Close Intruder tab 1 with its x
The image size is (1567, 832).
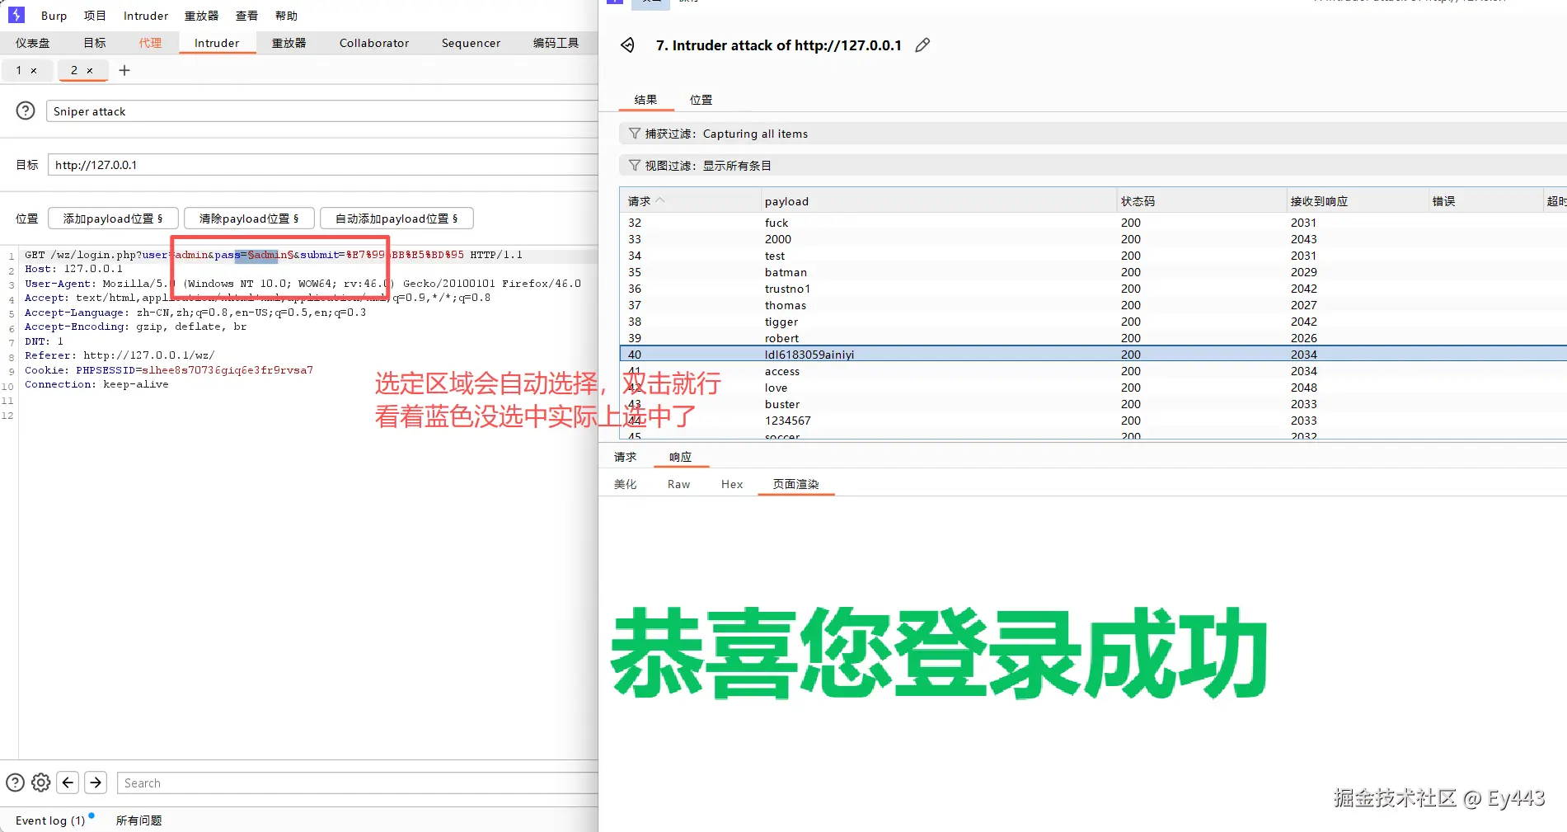(x=34, y=71)
